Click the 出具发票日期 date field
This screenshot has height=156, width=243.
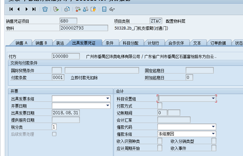[x=66, y=113]
